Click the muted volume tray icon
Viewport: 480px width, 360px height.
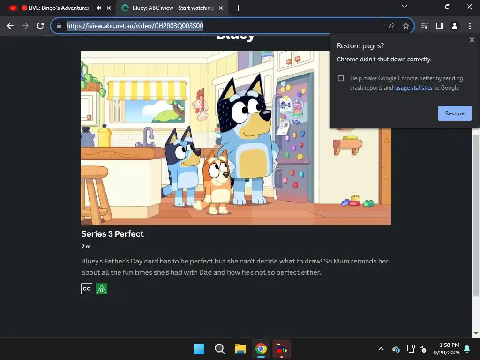click(423, 349)
